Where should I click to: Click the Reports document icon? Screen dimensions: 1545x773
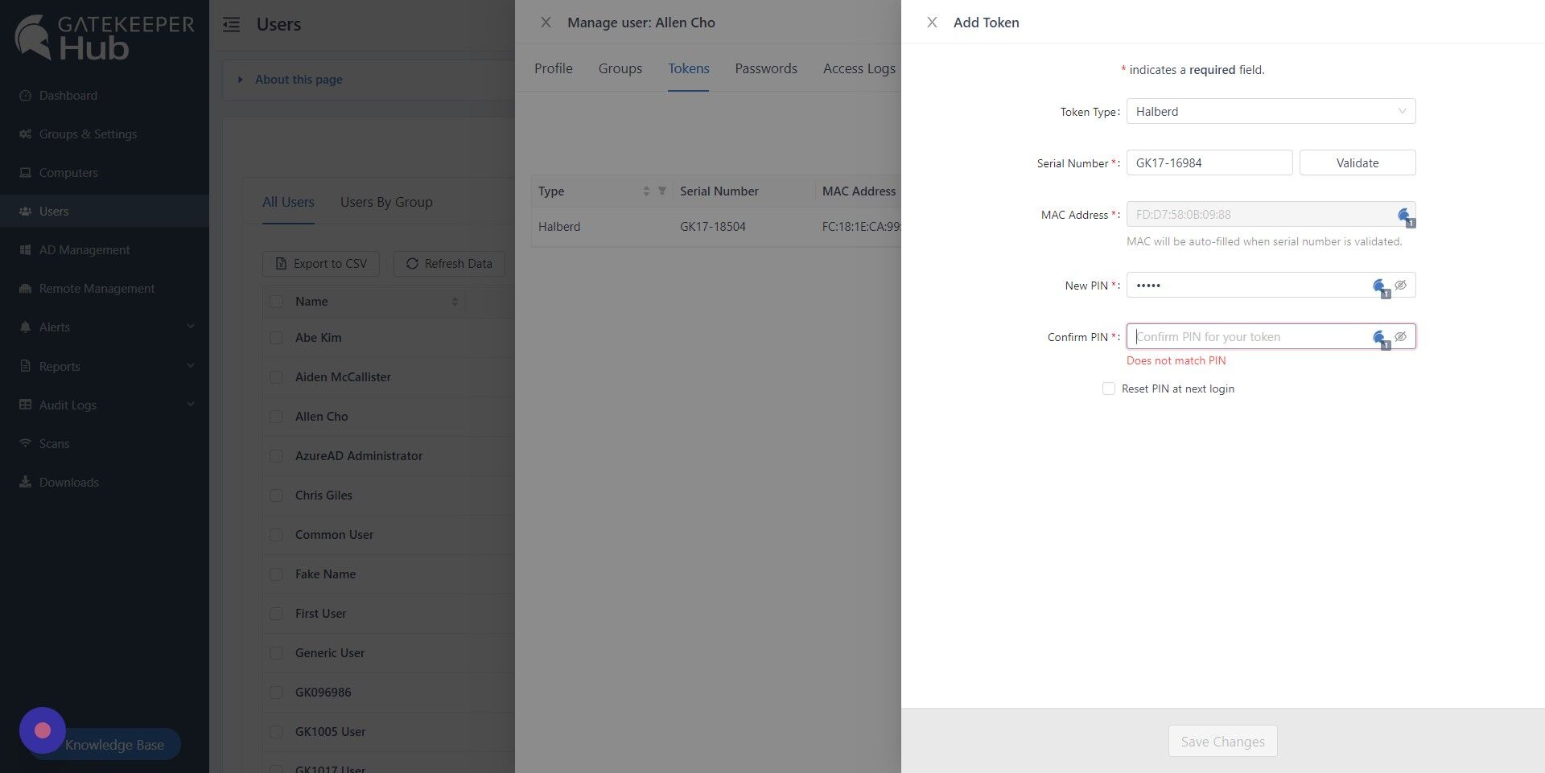(25, 367)
